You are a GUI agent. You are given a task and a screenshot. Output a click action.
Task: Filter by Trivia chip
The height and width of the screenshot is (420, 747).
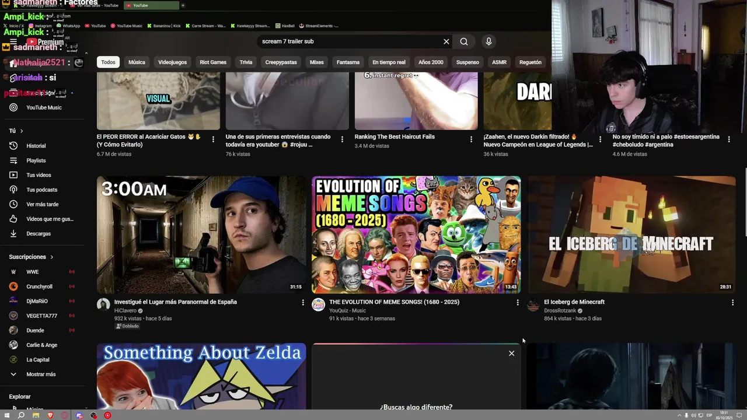click(x=246, y=62)
